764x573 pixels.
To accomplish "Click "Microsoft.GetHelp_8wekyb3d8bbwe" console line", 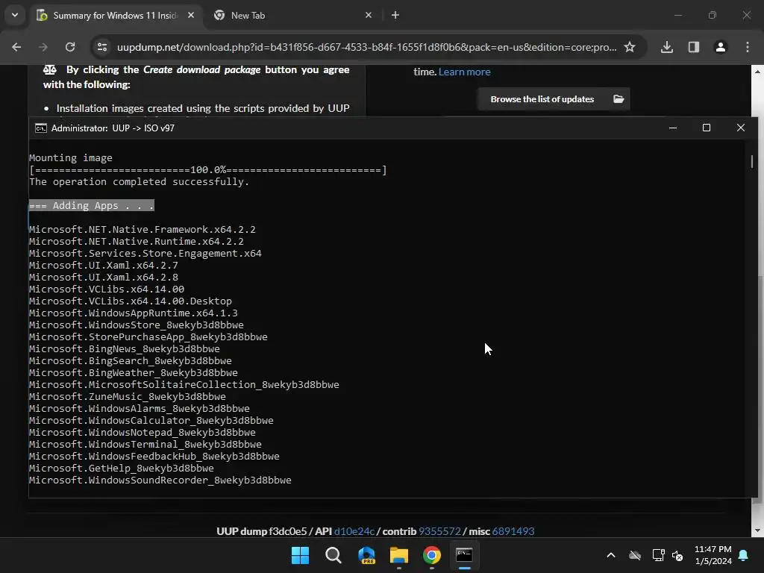I will pyautogui.click(x=122, y=469).
